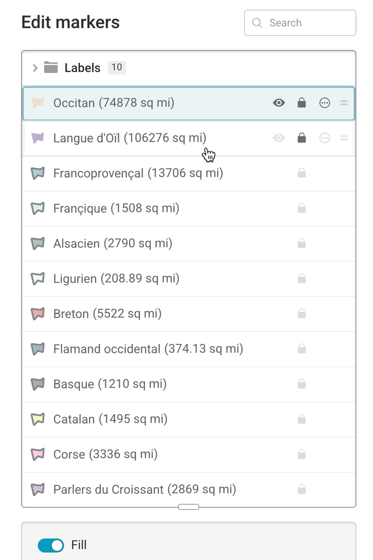Select the Flamand occidental marker row
Viewport: 373px width, 560px height.
pyautogui.click(x=189, y=349)
